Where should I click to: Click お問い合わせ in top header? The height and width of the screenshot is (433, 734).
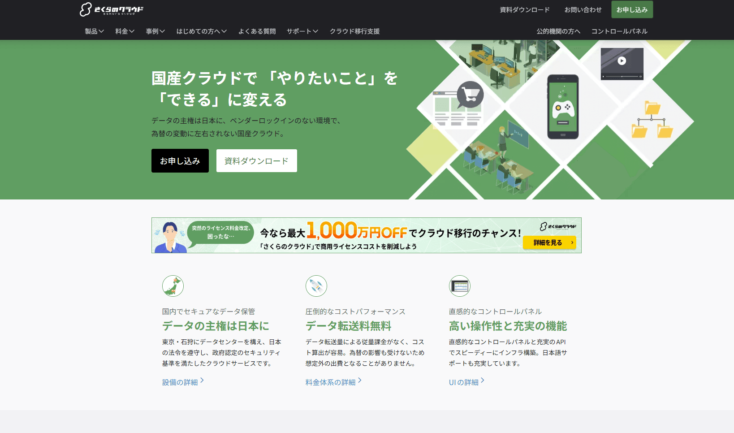pyautogui.click(x=583, y=9)
